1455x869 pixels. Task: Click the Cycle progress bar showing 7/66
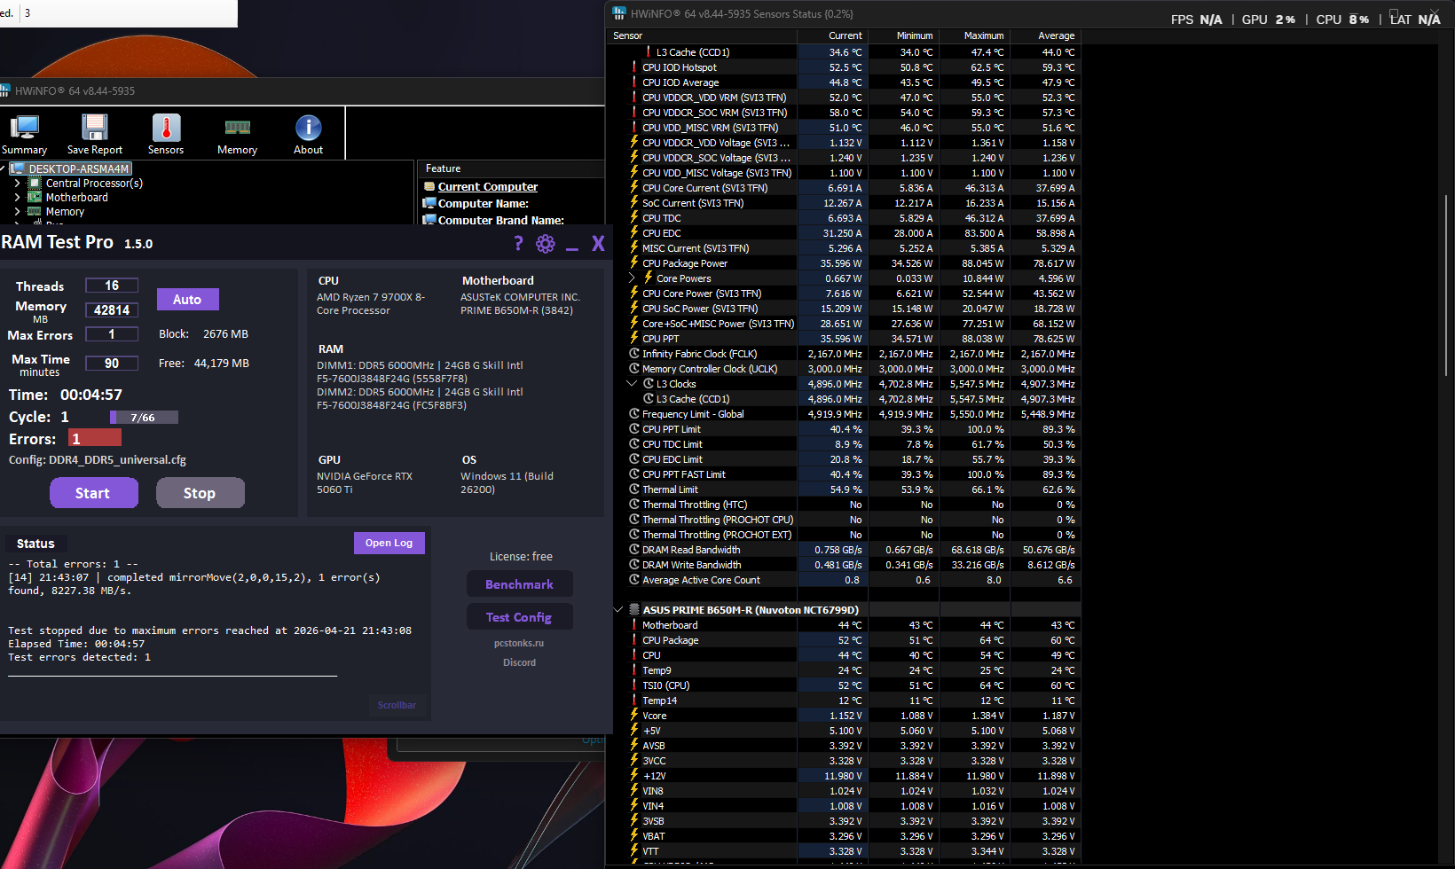pos(144,418)
